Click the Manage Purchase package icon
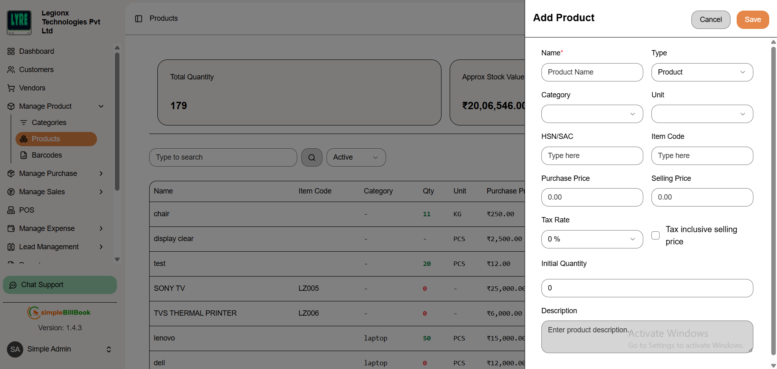777x369 pixels. coord(11,174)
